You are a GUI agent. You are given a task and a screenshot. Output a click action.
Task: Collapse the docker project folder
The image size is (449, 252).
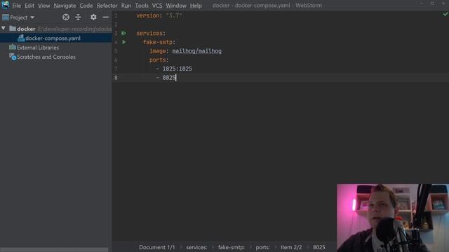tap(4, 28)
